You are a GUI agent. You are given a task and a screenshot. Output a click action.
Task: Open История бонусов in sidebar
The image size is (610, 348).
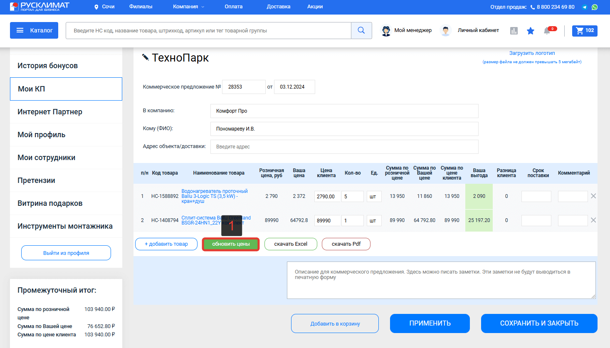66,66
